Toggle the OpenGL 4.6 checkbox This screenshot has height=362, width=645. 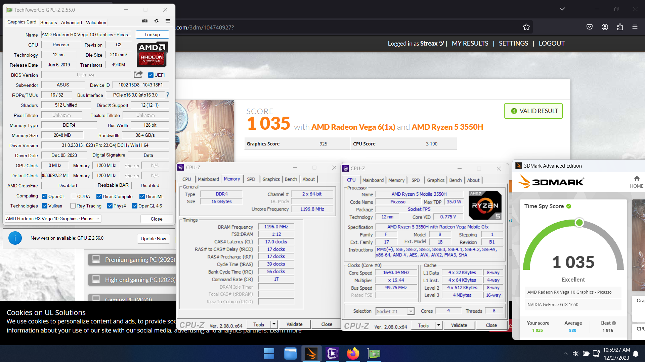(135, 206)
